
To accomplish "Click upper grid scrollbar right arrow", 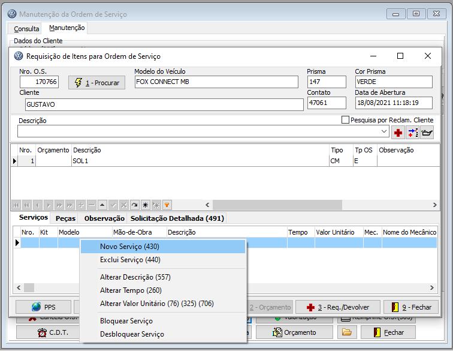I will [x=435, y=205].
